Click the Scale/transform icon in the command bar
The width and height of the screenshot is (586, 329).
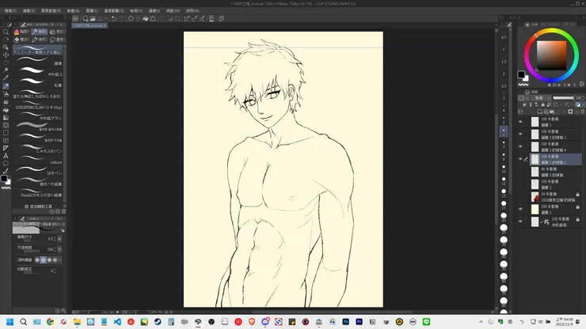[153, 18]
